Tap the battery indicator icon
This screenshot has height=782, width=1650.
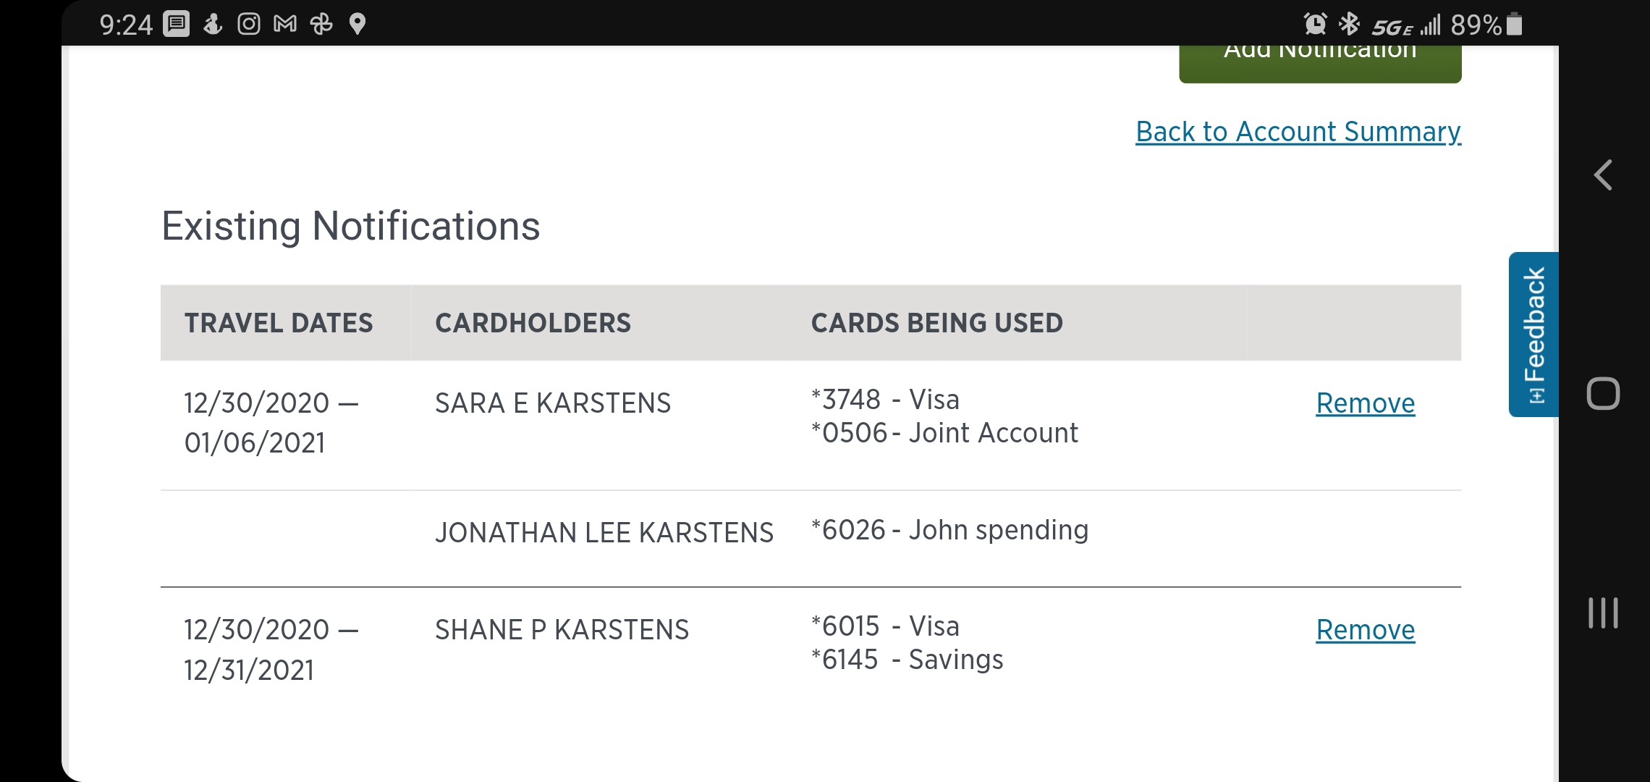[1514, 25]
